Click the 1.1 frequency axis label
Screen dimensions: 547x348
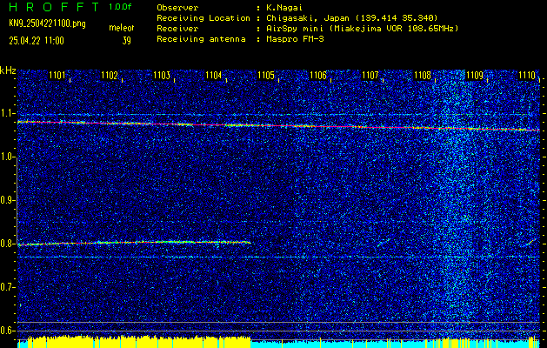(x=7, y=113)
